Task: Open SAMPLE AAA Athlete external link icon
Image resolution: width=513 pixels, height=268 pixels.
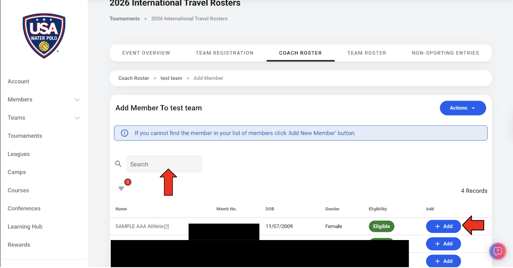Action: click(x=167, y=226)
